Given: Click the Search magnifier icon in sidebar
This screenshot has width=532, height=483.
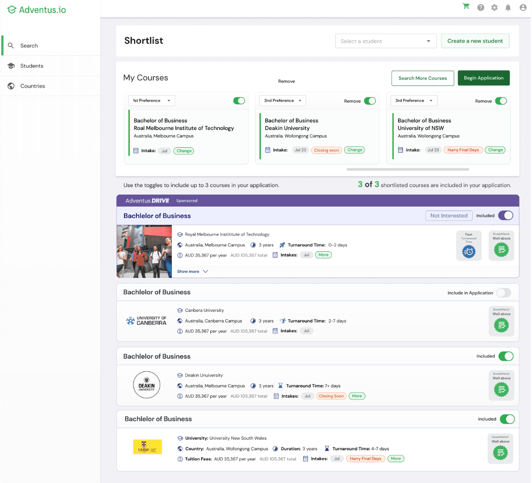Looking at the screenshot, I should tap(11, 46).
